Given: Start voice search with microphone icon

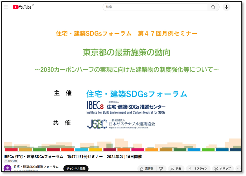Looking at the screenshot, I should [226, 7].
